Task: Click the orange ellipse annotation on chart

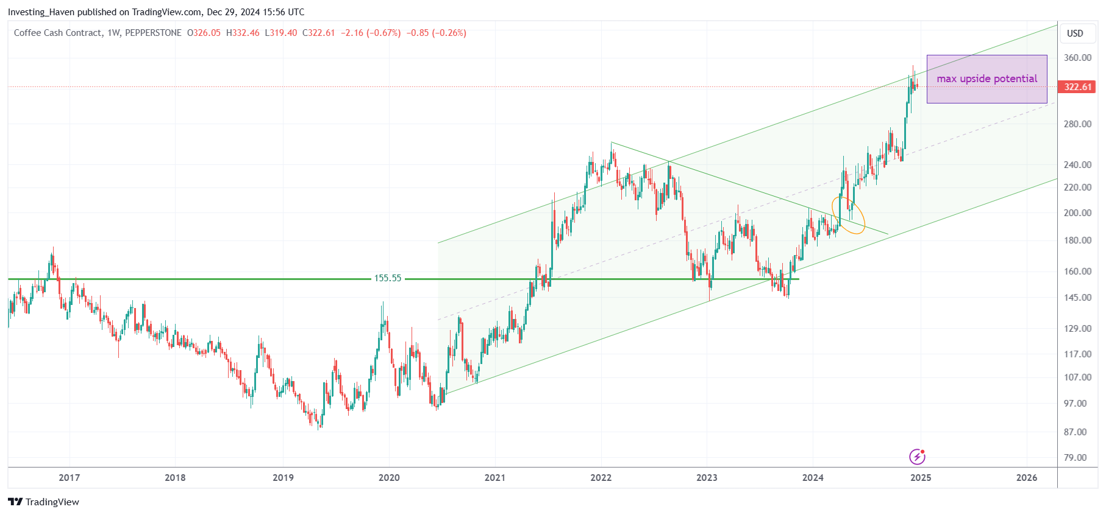Action: click(848, 215)
